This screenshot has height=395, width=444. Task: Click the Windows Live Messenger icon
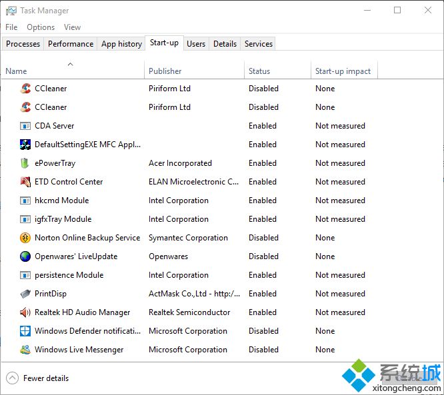(x=25, y=350)
